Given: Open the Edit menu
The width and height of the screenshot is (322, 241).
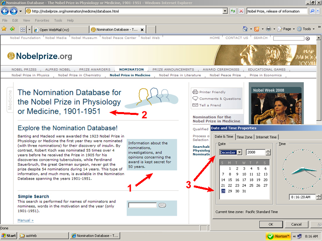Looking at the screenshot, I should (x=15, y=20).
